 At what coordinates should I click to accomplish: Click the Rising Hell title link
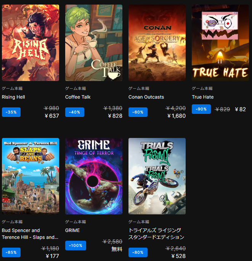tap(13, 97)
